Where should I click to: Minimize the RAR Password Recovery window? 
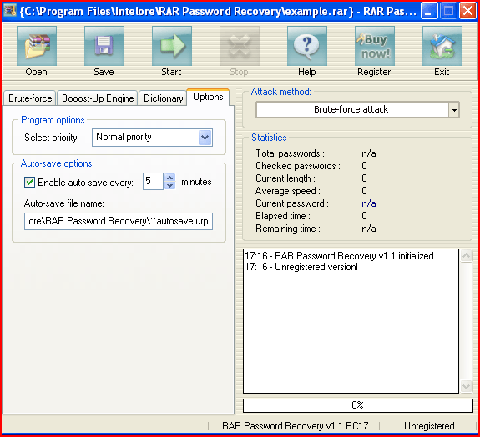tap(429, 11)
